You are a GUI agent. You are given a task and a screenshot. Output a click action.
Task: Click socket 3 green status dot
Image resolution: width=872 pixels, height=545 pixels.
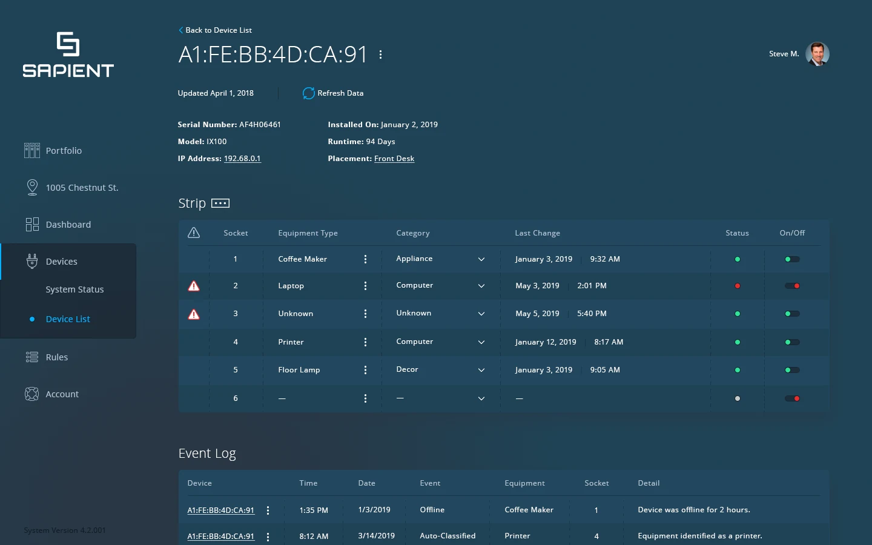point(738,314)
